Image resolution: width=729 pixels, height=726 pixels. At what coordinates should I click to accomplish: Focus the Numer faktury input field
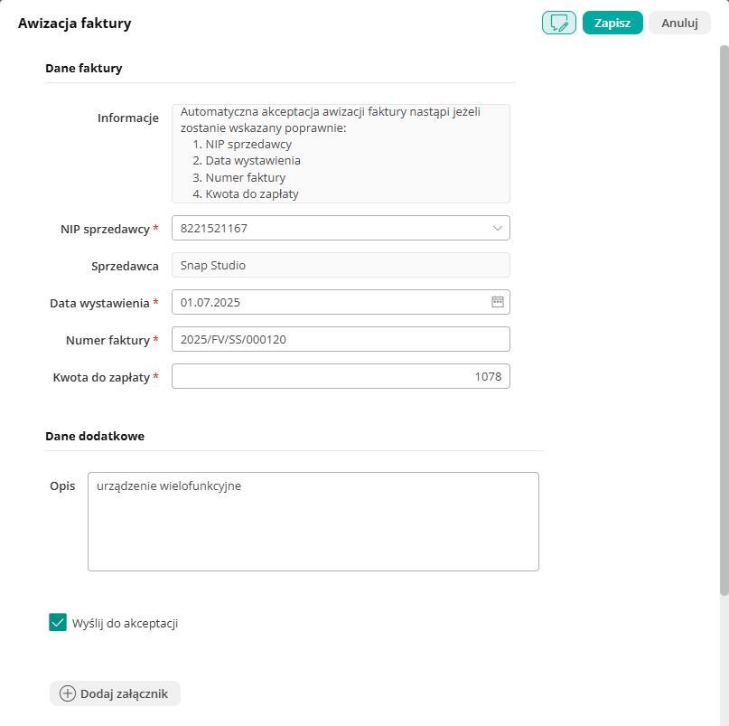click(341, 339)
